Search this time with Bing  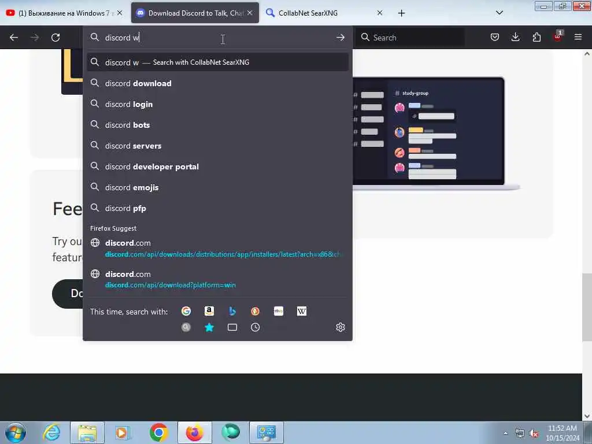(x=232, y=311)
